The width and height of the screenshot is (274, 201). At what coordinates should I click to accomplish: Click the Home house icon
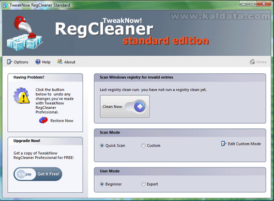(252, 62)
